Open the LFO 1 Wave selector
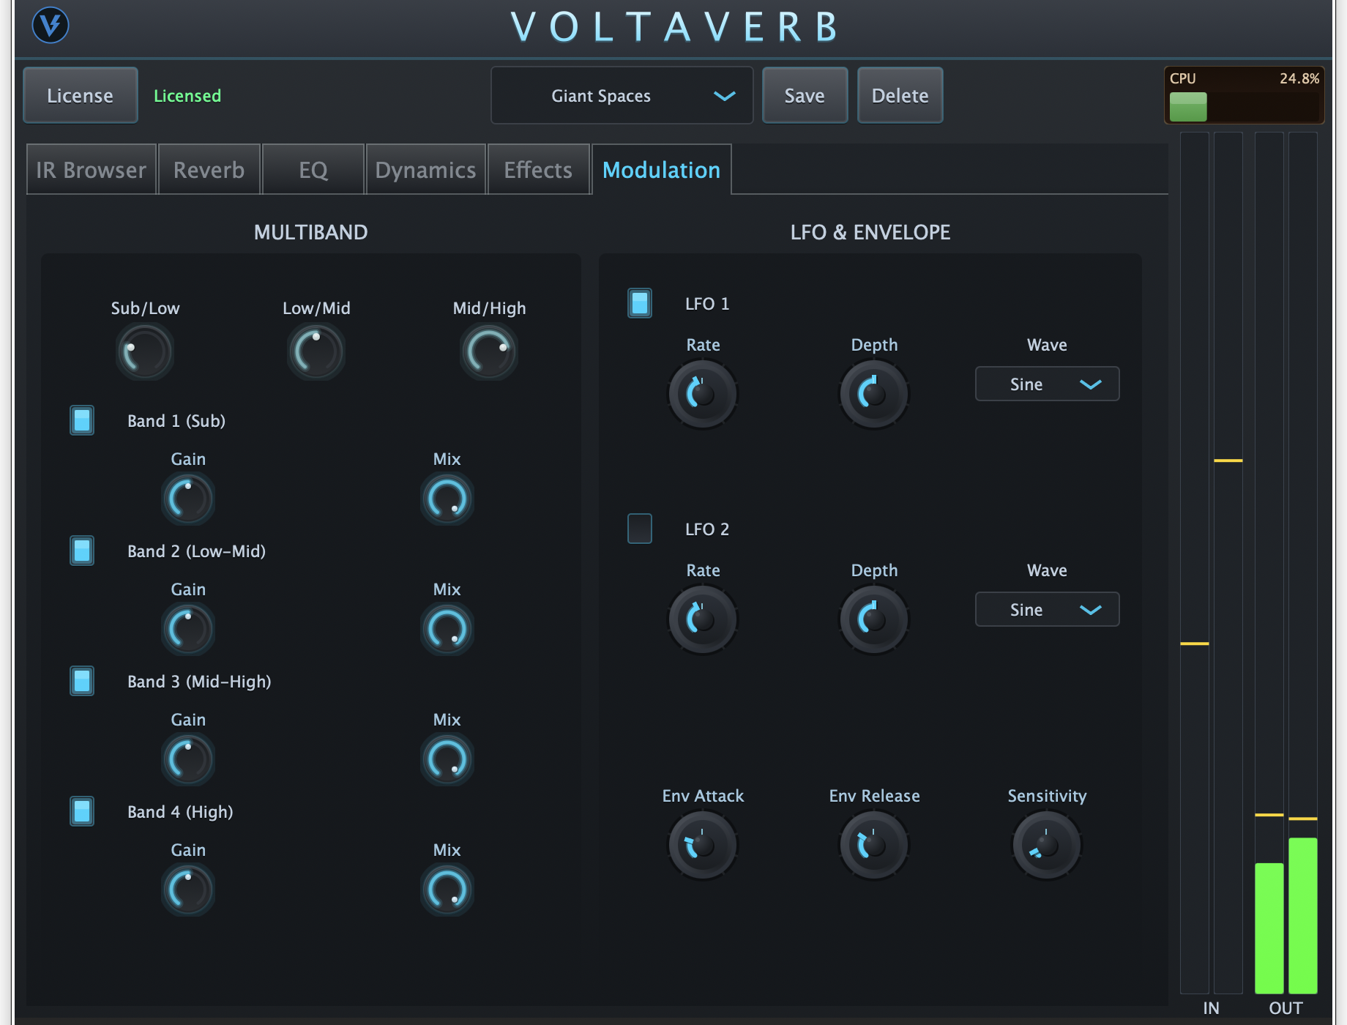1347x1025 pixels. tap(1046, 384)
